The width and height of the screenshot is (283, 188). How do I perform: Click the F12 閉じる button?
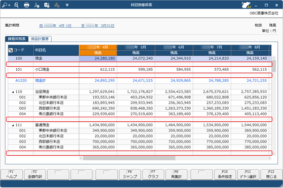click(x=271, y=174)
